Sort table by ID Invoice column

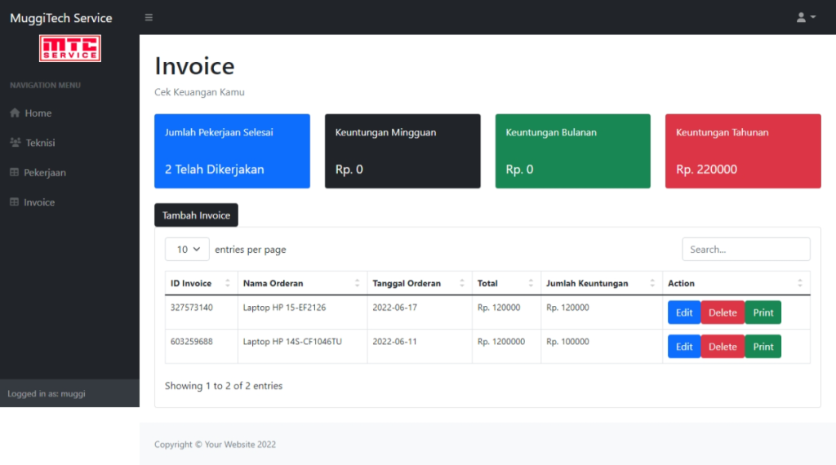201,283
